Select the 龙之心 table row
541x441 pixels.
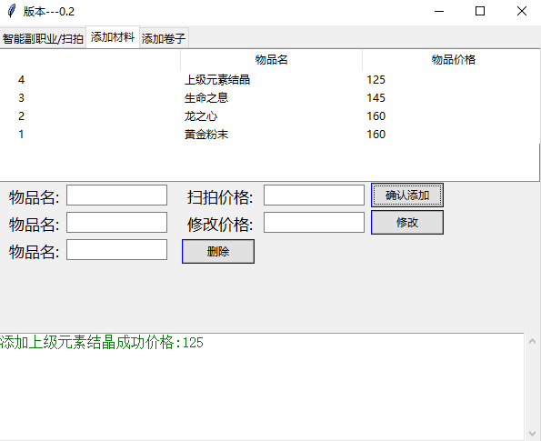tap(270, 116)
